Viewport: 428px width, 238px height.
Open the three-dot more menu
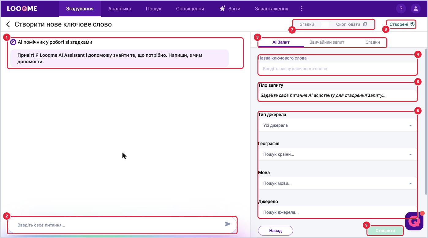click(302, 9)
